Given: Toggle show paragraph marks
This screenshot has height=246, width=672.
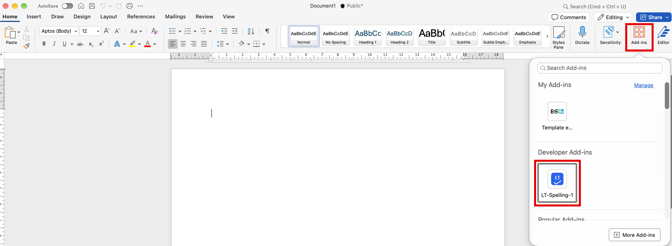Looking at the screenshot, I should point(267,31).
